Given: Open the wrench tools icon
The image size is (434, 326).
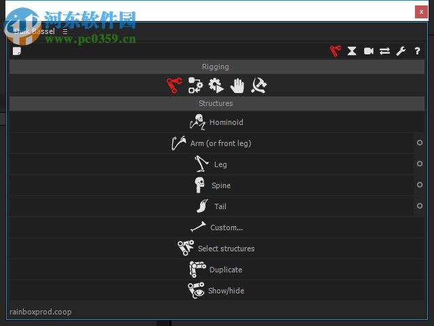Looking at the screenshot, I should pos(401,51).
